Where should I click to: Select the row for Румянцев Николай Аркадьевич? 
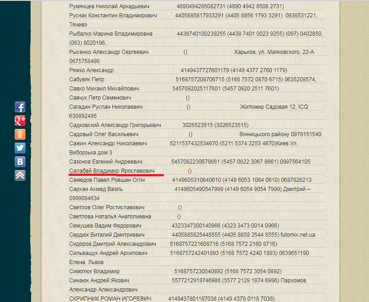tap(109, 6)
